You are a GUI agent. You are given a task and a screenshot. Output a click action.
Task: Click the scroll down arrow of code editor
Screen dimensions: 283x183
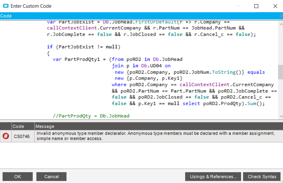click(x=281, y=116)
